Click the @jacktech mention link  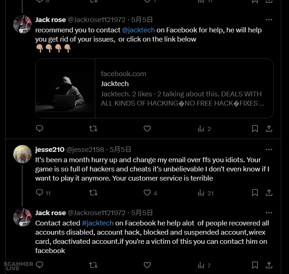point(138,30)
